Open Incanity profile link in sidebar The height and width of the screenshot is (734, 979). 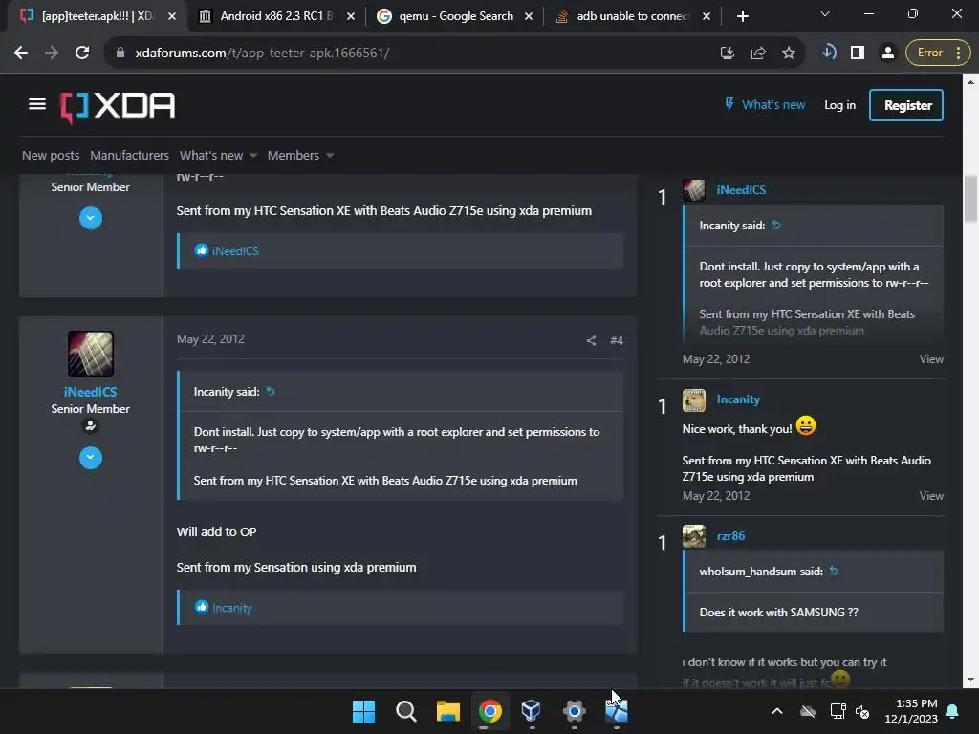[738, 399]
